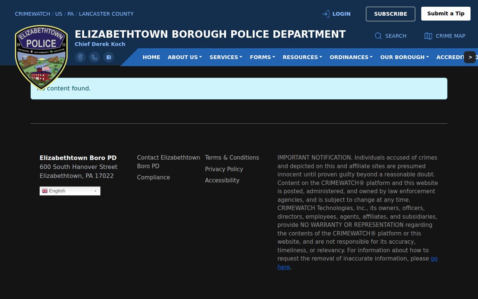Click the CRIMEWATCH breadcrumb link

[32, 14]
